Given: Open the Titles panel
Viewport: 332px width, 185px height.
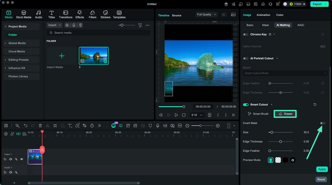Looking at the screenshot, I should click(x=52, y=15).
